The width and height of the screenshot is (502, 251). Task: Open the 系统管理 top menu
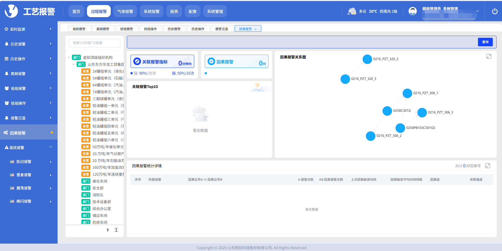tap(215, 11)
